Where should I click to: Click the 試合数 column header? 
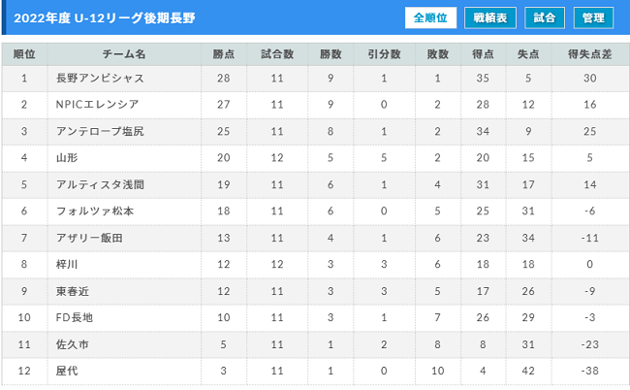277,54
